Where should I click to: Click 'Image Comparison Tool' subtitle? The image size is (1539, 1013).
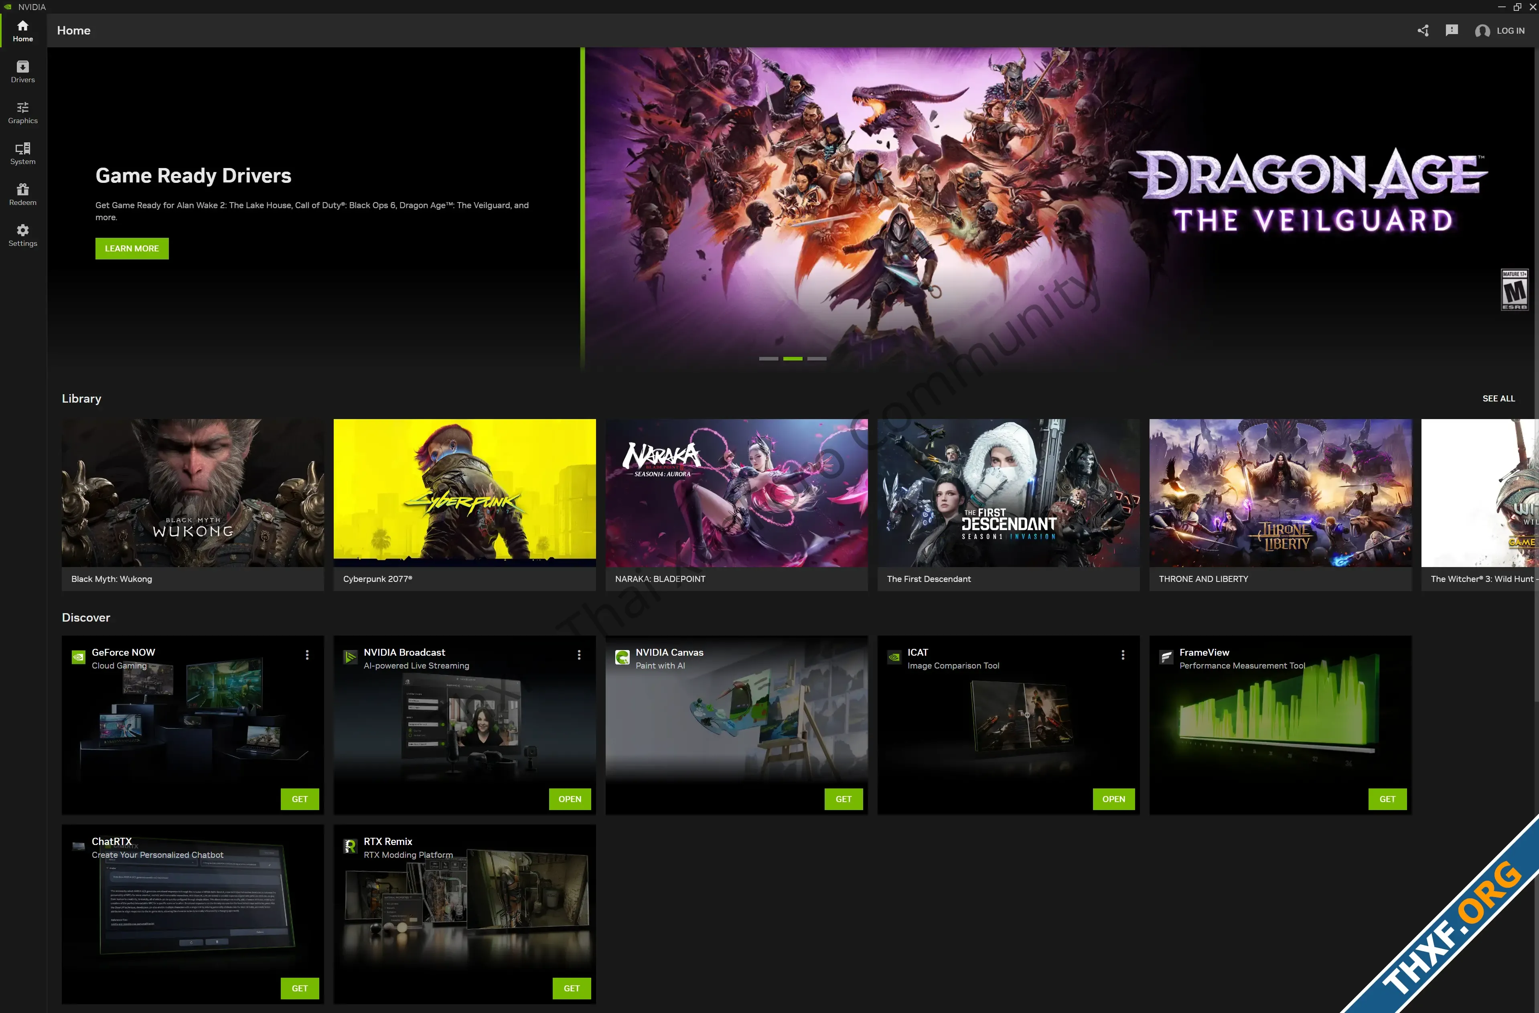click(x=953, y=665)
